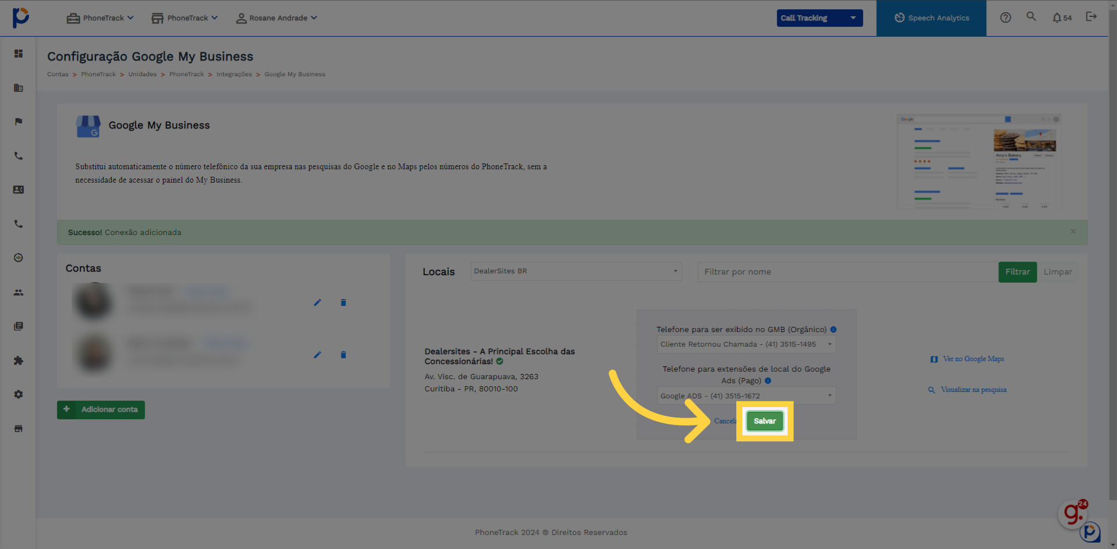Switch to Speech Analytics tab
Screen dimensions: 1117x549
pos(931,18)
